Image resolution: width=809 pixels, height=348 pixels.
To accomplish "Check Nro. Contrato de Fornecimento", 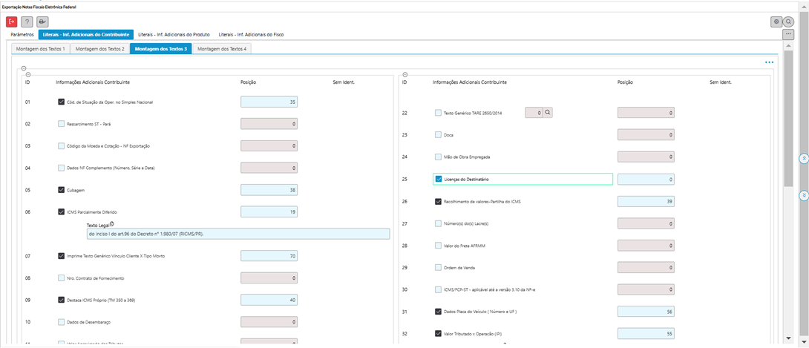I will pos(62,278).
